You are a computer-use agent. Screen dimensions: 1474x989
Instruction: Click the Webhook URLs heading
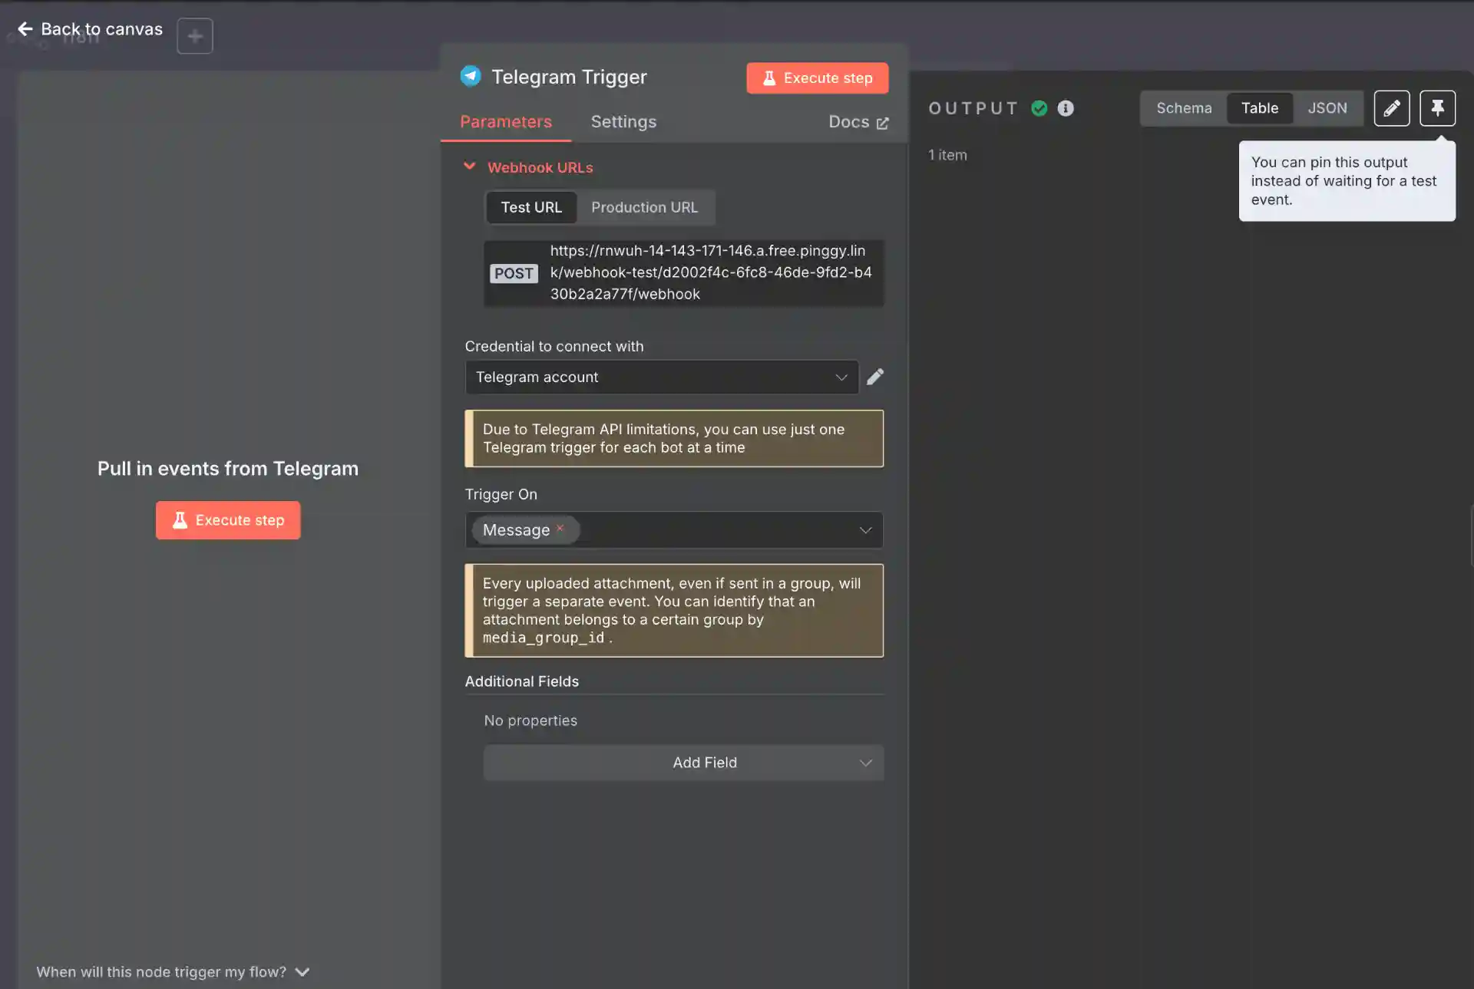[540, 167]
